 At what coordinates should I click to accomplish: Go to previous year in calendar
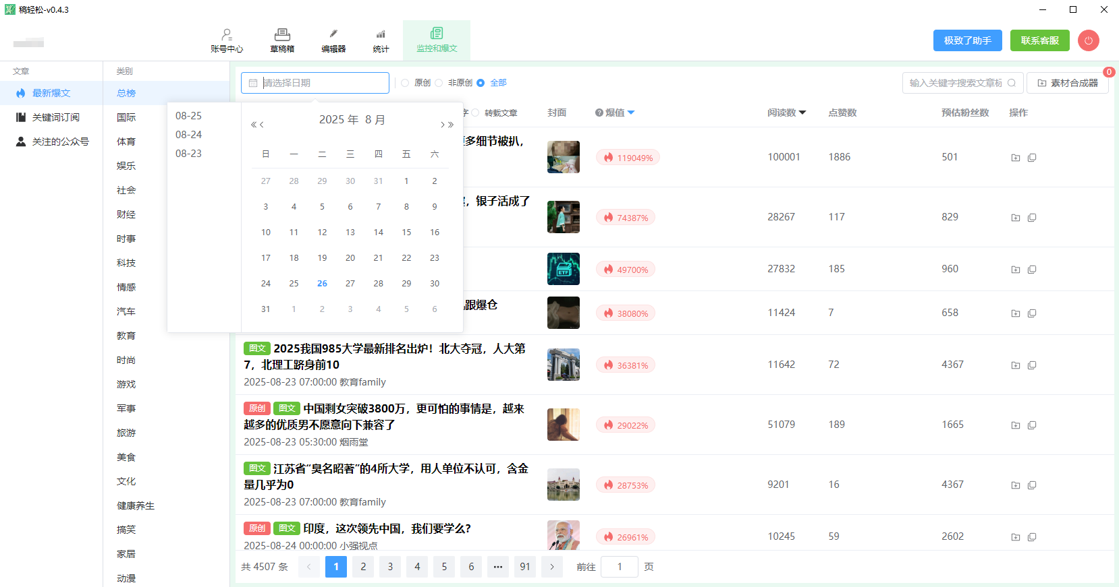coord(254,125)
